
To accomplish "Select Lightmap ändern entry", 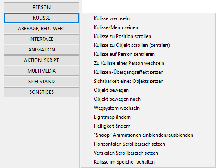I will click(148, 117).
